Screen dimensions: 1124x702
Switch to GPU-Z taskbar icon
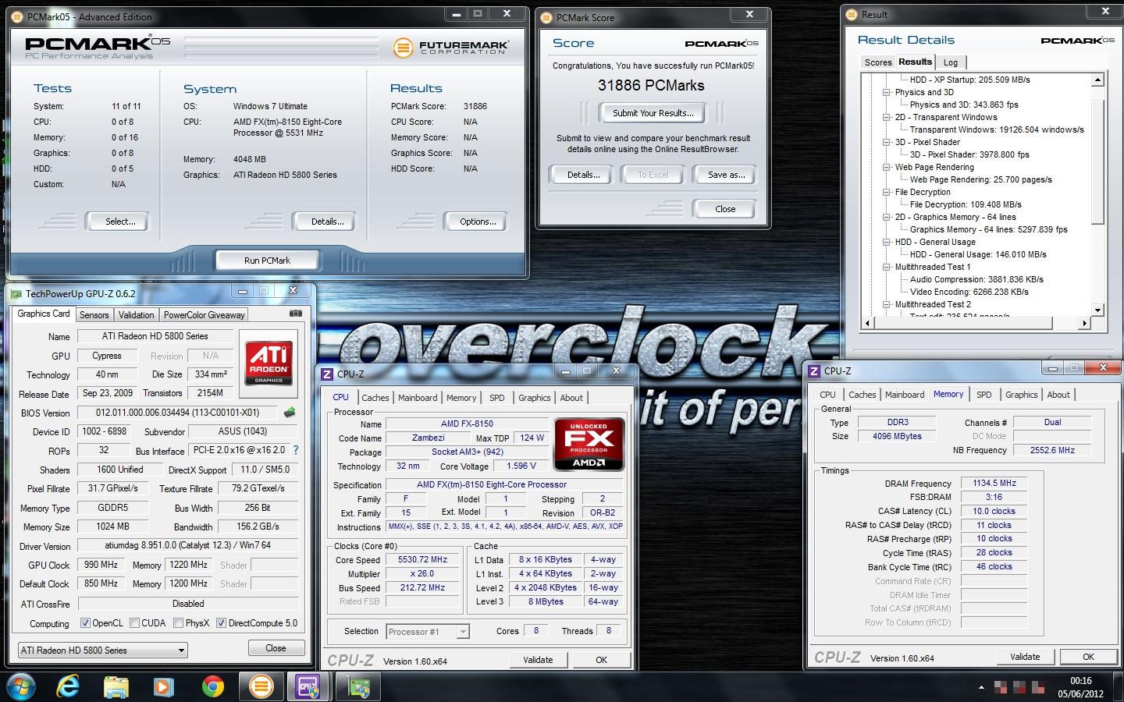(x=358, y=686)
